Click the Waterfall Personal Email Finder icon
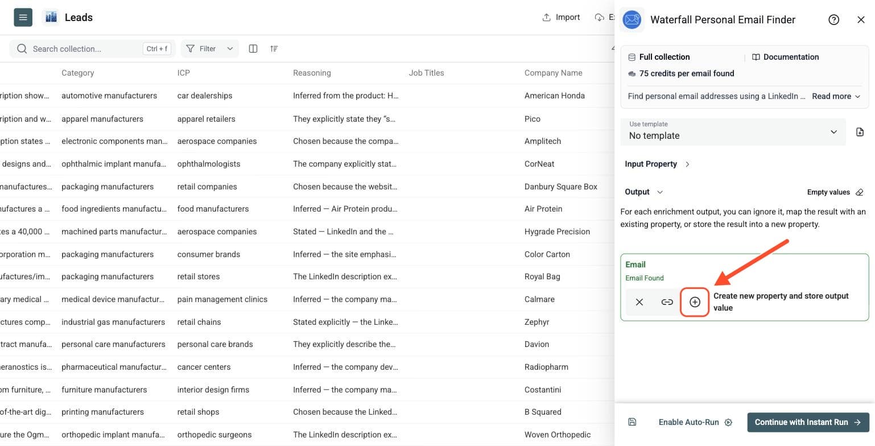This screenshot has width=875, height=446. pos(632,20)
